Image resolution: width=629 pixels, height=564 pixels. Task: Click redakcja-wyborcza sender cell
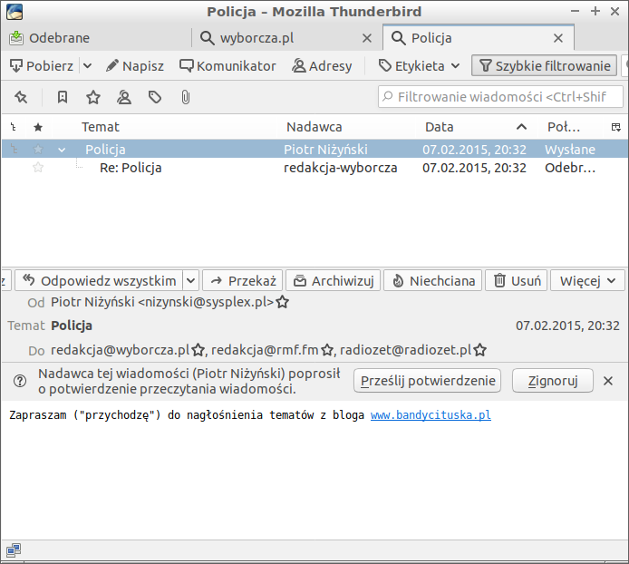[340, 168]
